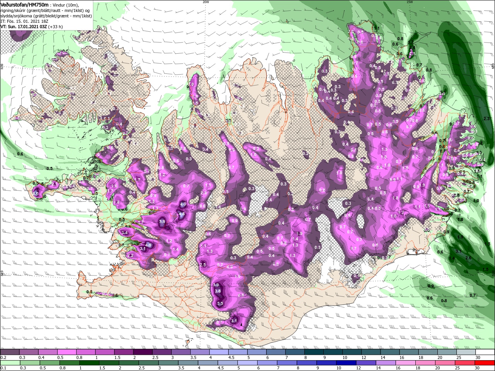
Task: Click the '2.3' rain value at east edge
Action: pos(486,118)
